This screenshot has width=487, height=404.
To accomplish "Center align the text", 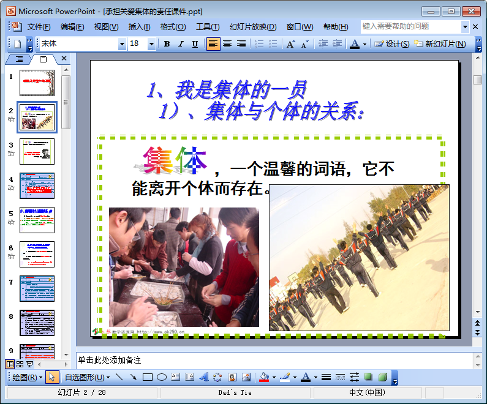I will (227, 44).
